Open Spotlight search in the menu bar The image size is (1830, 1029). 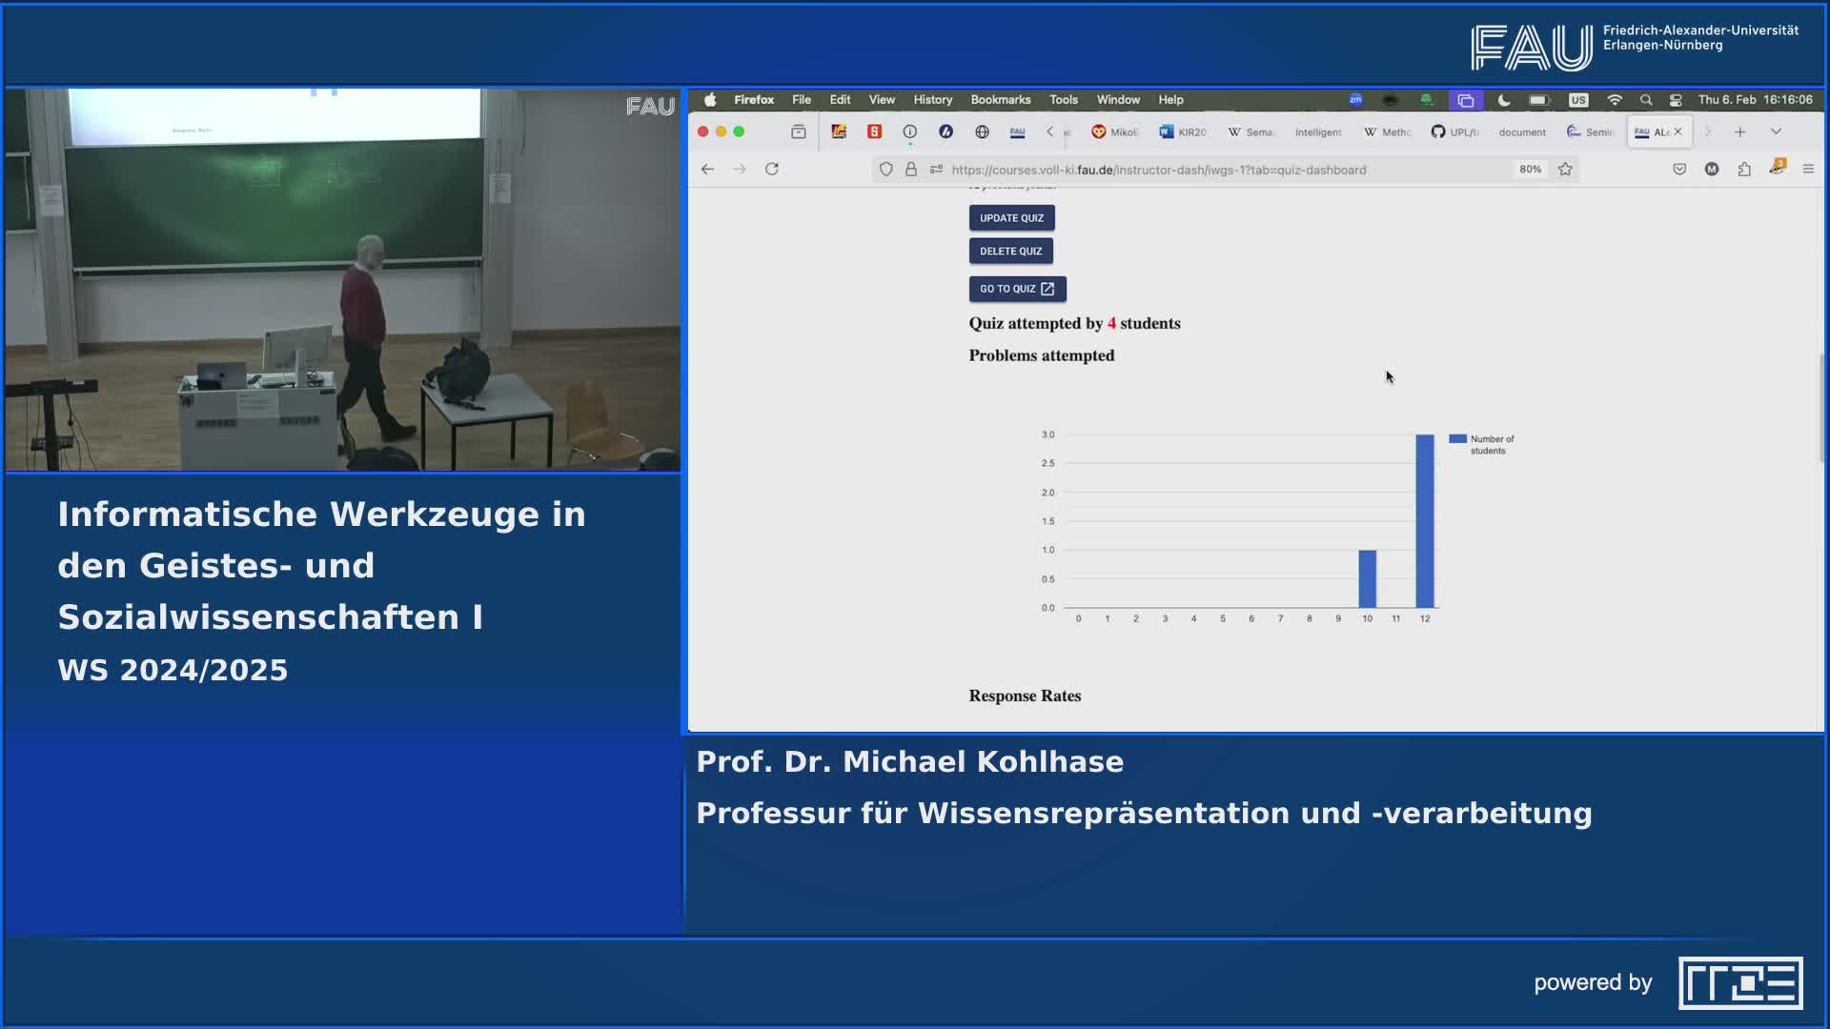point(1646,99)
